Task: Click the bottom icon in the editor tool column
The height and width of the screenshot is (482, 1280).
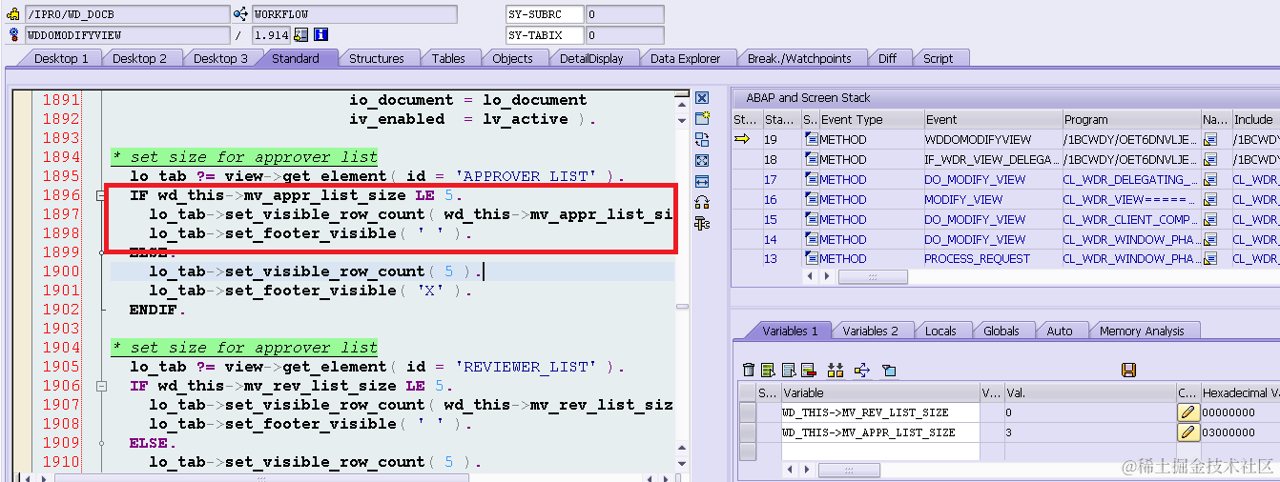Action: tap(702, 223)
